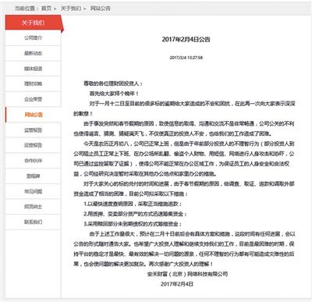Click the 联系我们 sidebar item
Viewport: 312px width, 302px height.
click(33, 222)
